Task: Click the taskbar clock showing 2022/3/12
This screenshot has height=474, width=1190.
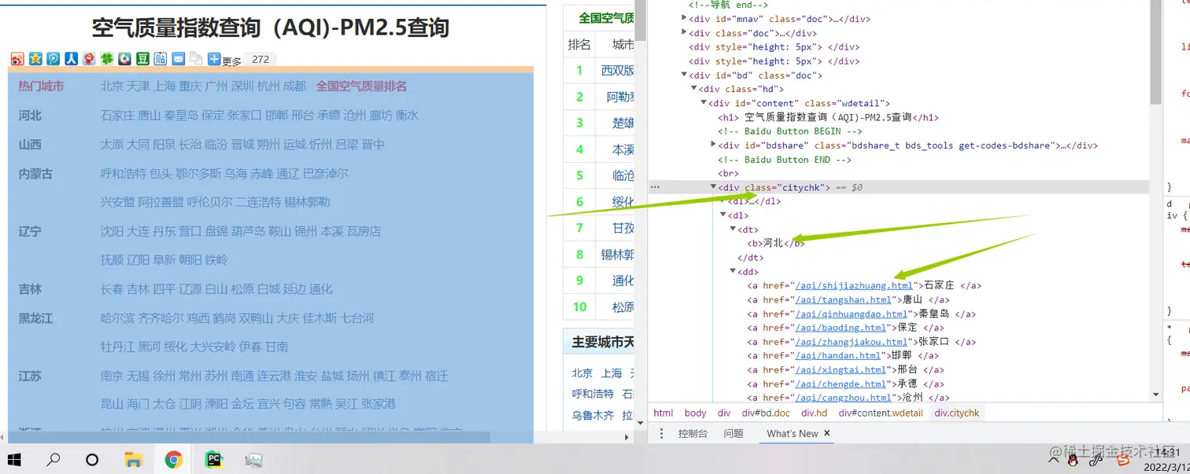Action: point(1167,460)
